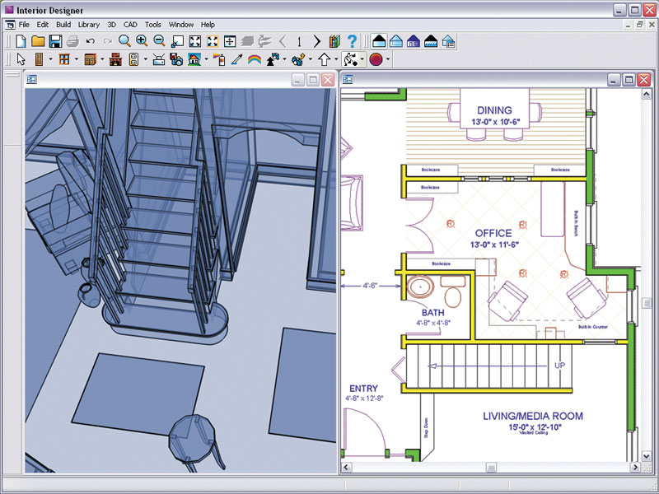Expand the Window tool dropdown arrow
The height and width of the screenshot is (494, 659).
coord(77,59)
